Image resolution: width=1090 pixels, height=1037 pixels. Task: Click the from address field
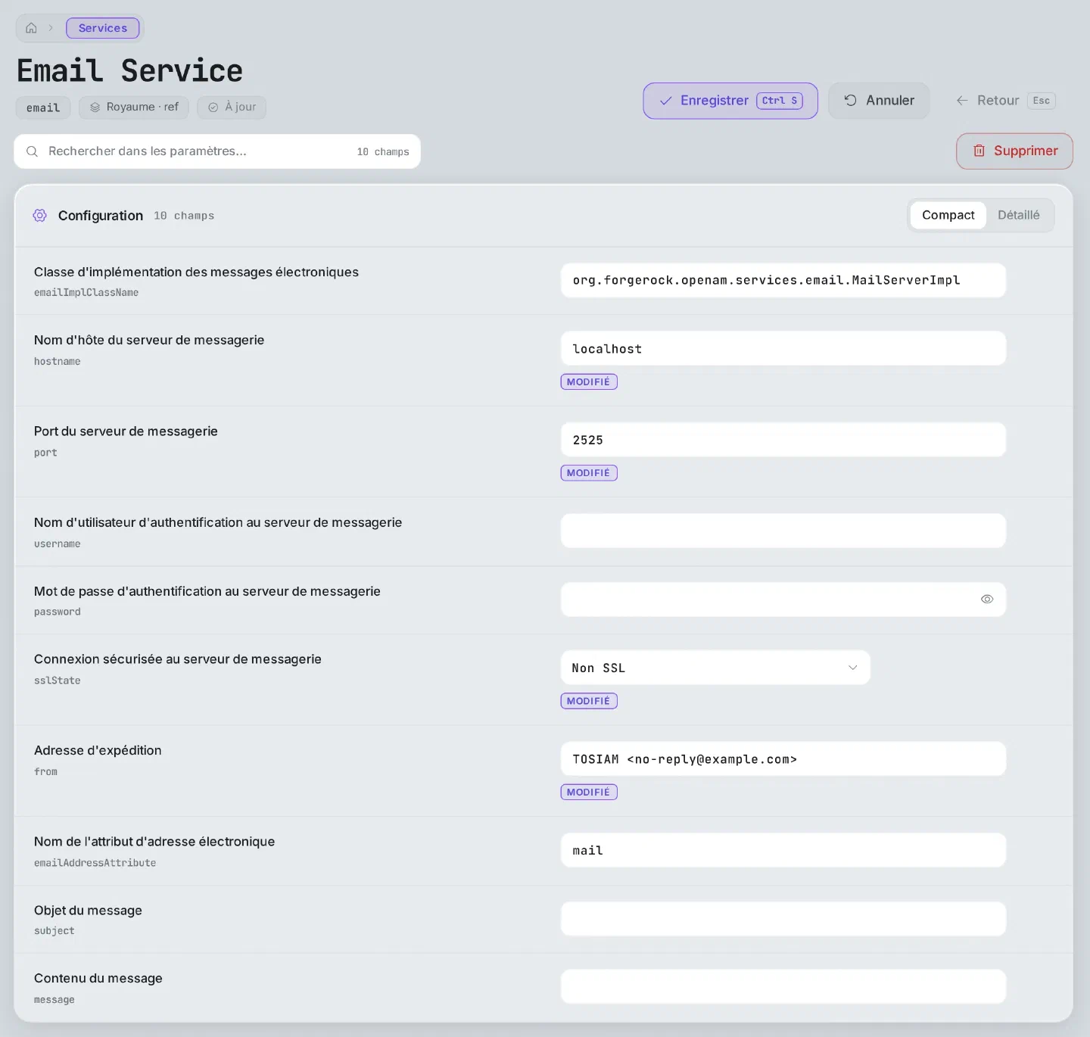pos(783,758)
